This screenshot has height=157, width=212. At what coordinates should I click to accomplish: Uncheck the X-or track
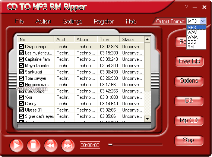pos(21,97)
